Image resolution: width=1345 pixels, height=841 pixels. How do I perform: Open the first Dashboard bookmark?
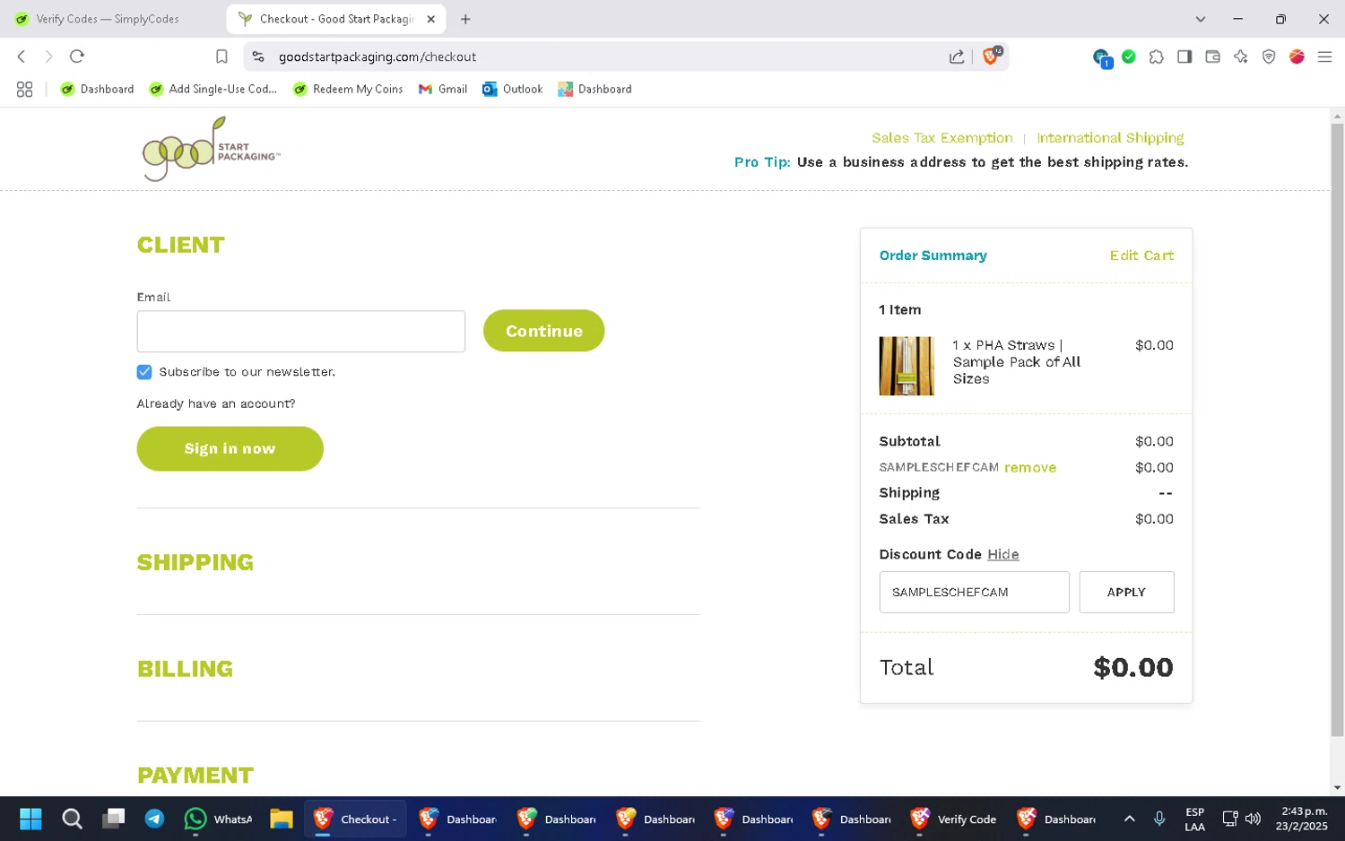pos(97,89)
